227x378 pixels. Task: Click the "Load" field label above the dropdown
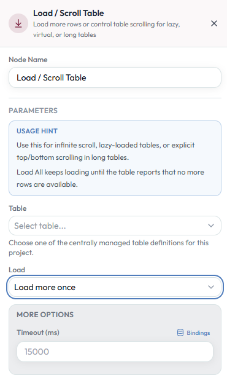[17, 270]
